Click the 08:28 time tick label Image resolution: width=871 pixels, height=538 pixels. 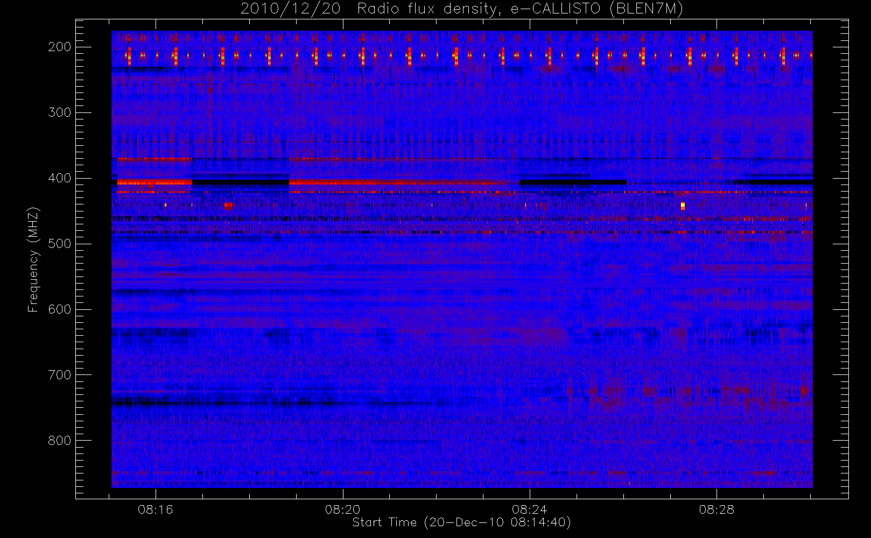(x=717, y=509)
